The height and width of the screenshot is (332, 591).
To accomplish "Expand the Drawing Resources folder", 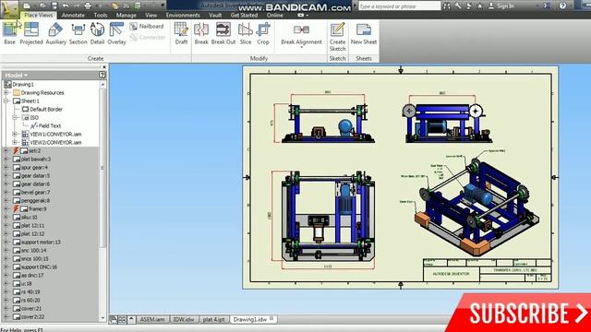I will point(6,92).
